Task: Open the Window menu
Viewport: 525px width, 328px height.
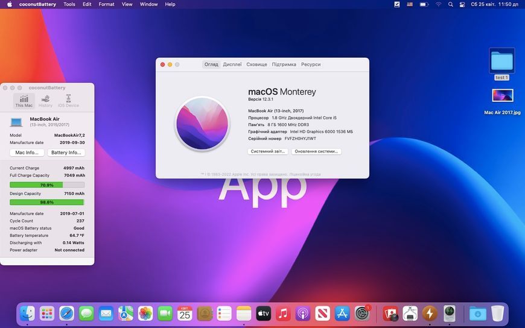Action: 148,4
